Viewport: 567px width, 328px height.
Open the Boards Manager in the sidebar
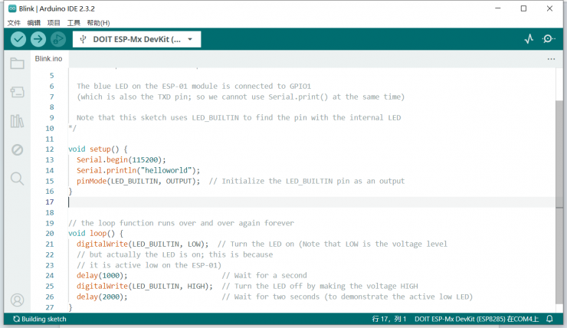pyautogui.click(x=17, y=92)
